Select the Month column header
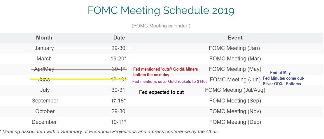 click(44, 38)
